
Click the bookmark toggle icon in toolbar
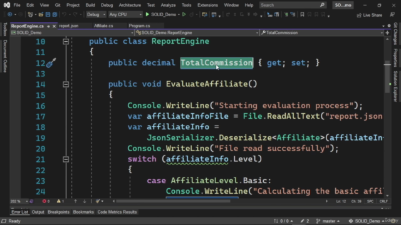302,14
